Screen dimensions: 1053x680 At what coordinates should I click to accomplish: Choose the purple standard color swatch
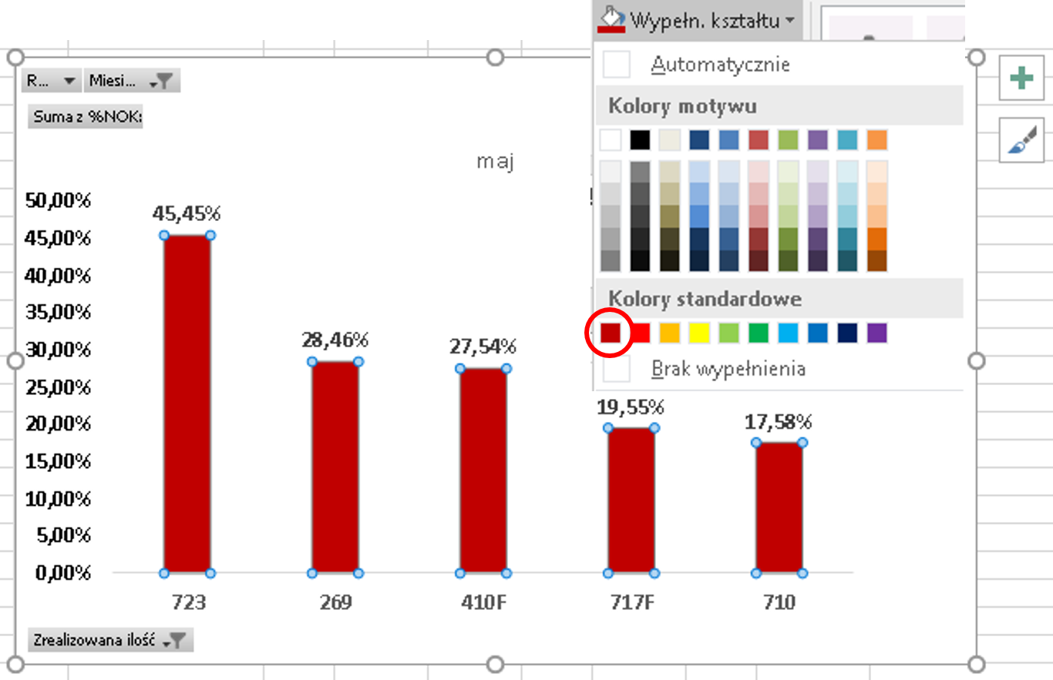pos(876,333)
